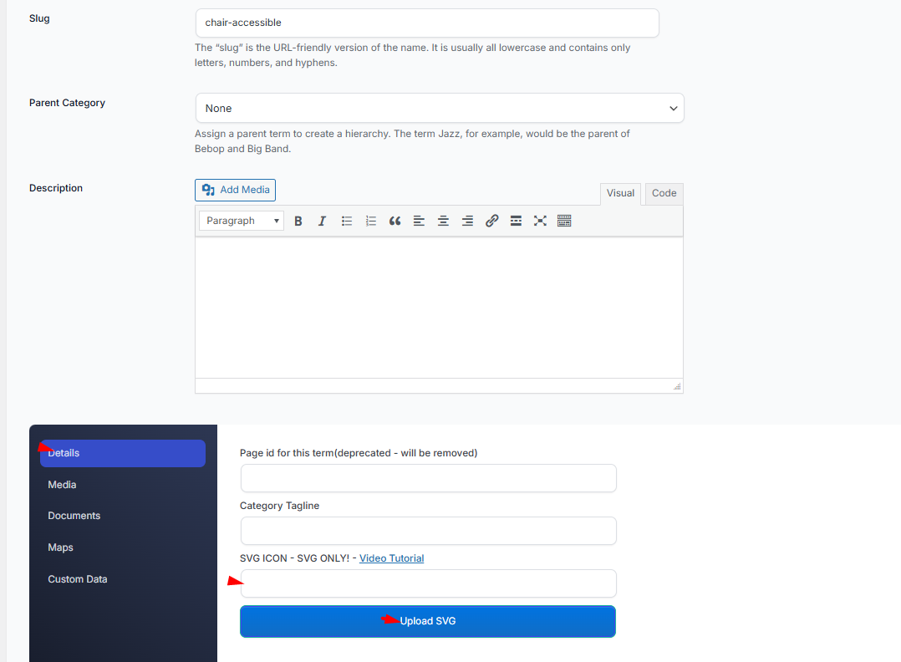Go to the Maps sidebar section
The width and height of the screenshot is (901, 662).
(61, 547)
